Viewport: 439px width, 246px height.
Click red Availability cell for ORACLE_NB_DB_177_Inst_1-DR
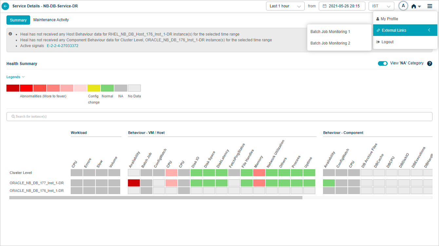coord(134,183)
